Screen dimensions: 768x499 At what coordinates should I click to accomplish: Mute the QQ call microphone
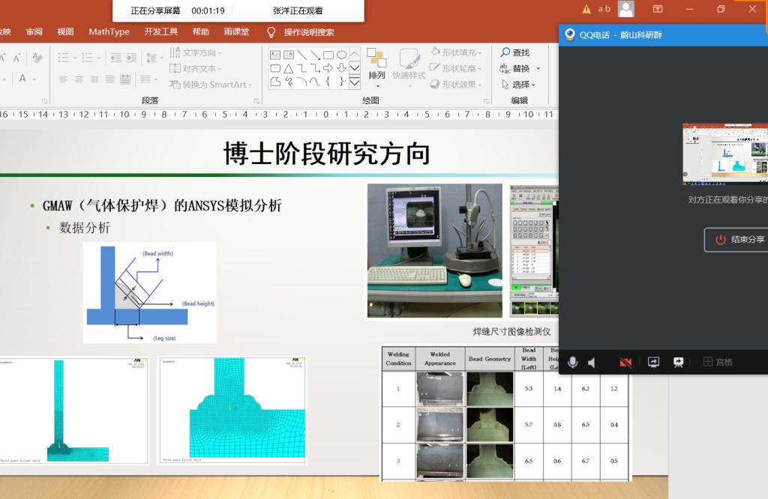(x=572, y=362)
